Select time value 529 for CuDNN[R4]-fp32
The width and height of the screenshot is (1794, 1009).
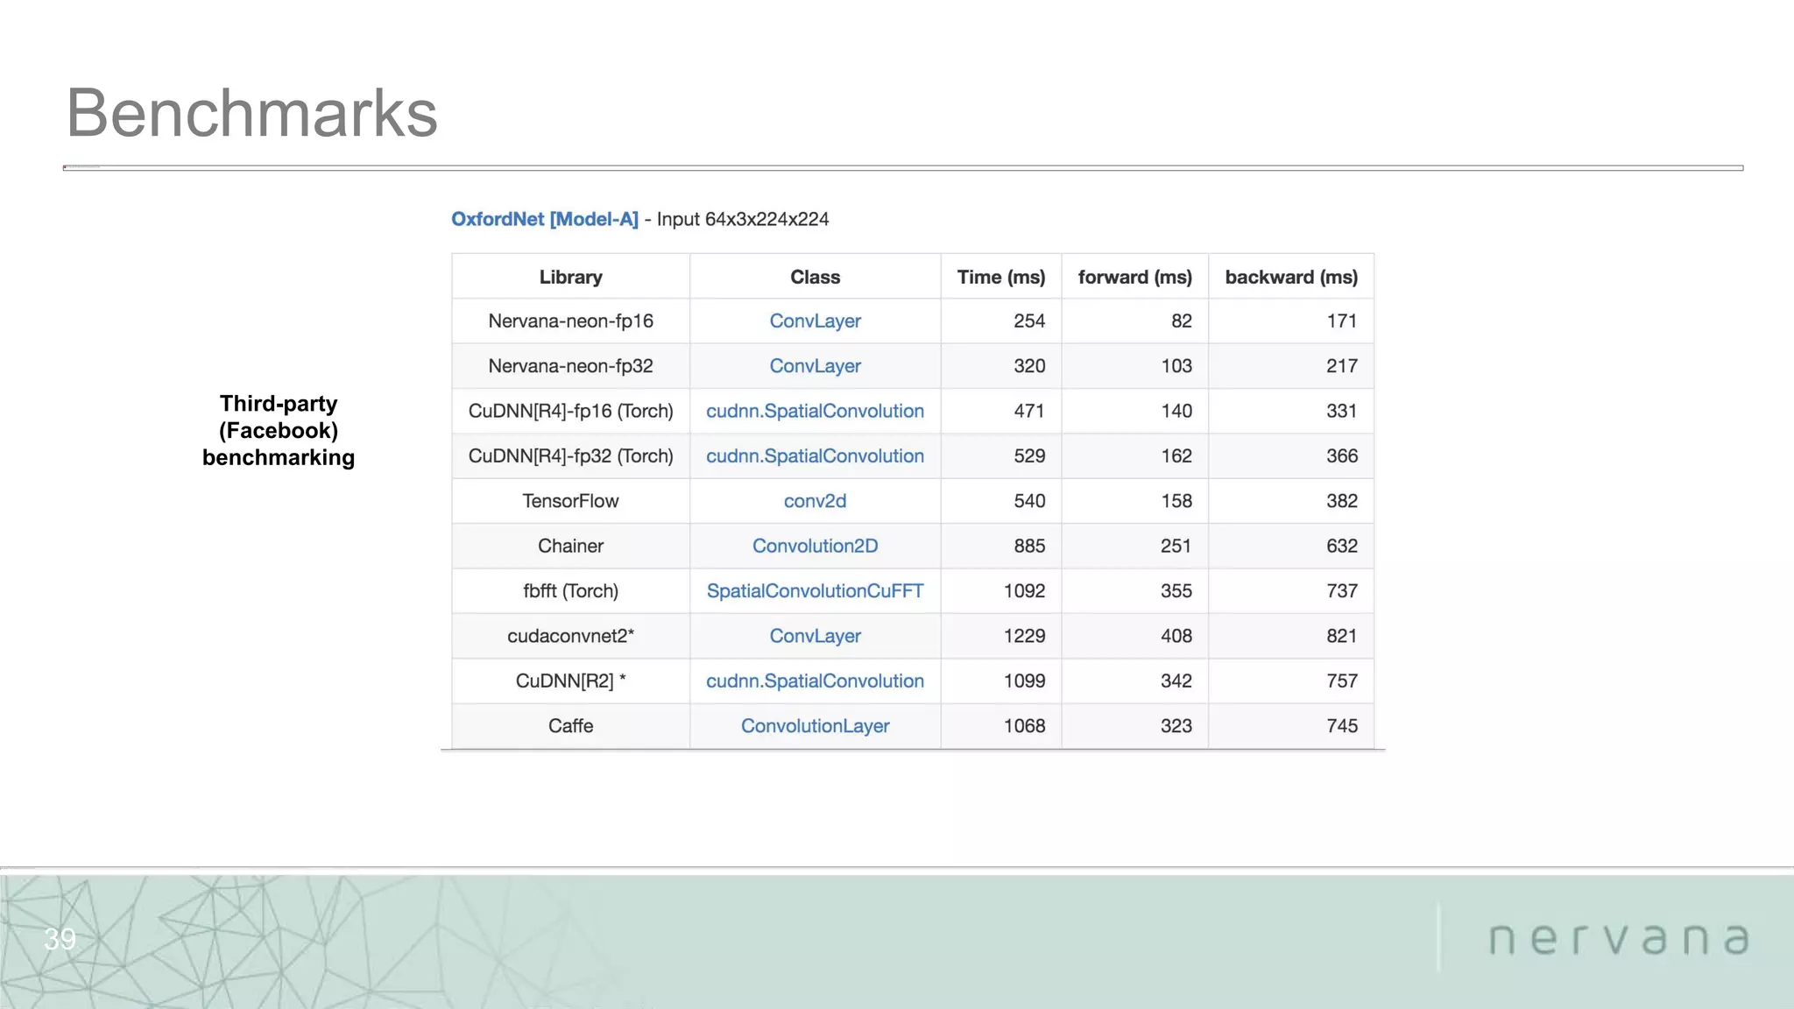[x=1029, y=456]
